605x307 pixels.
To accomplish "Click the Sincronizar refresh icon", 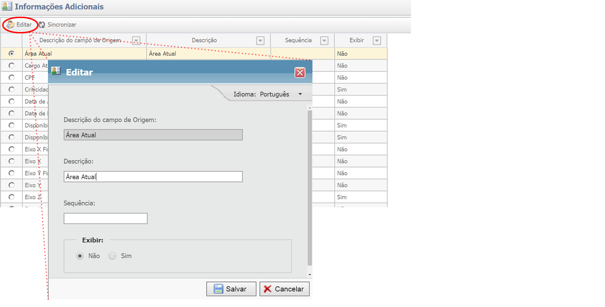I will tap(42, 25).
